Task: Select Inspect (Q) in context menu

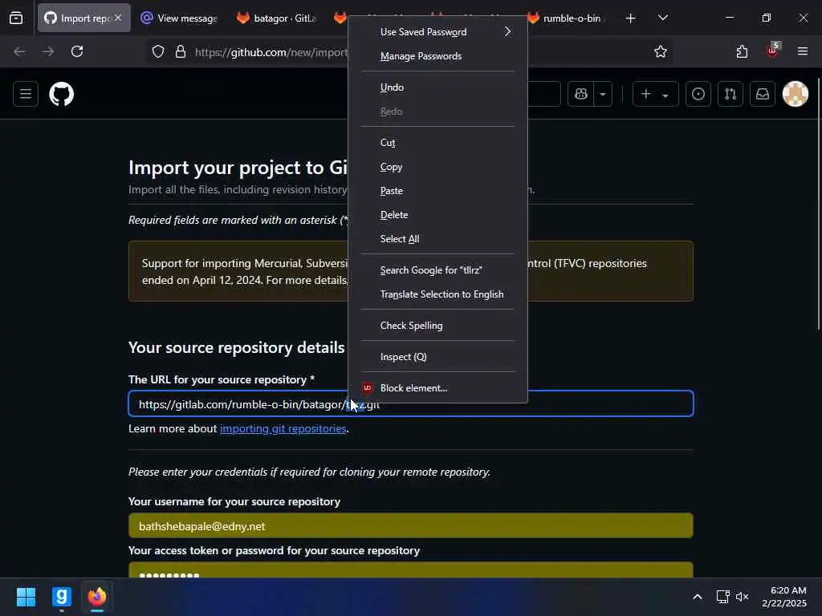Action: (403, 357)
